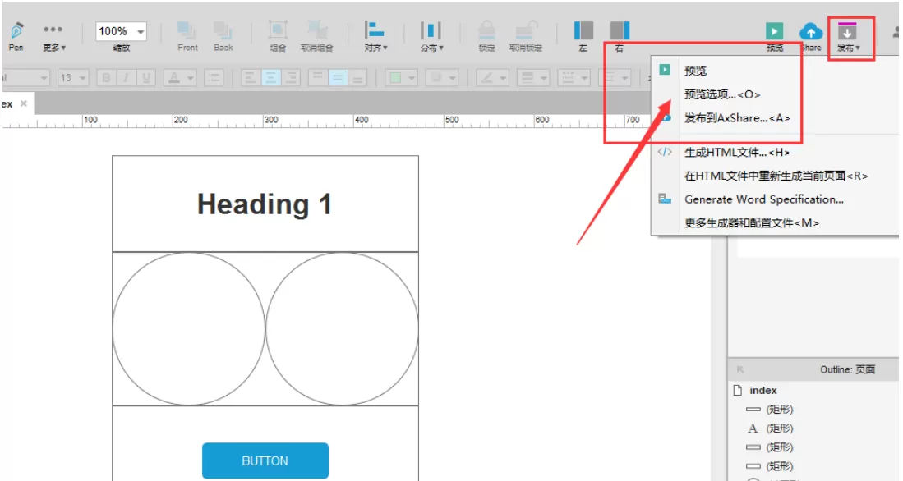This screenshot has height=481, width=903.
Task: Click the 组合 group icon
Action: 278,30
